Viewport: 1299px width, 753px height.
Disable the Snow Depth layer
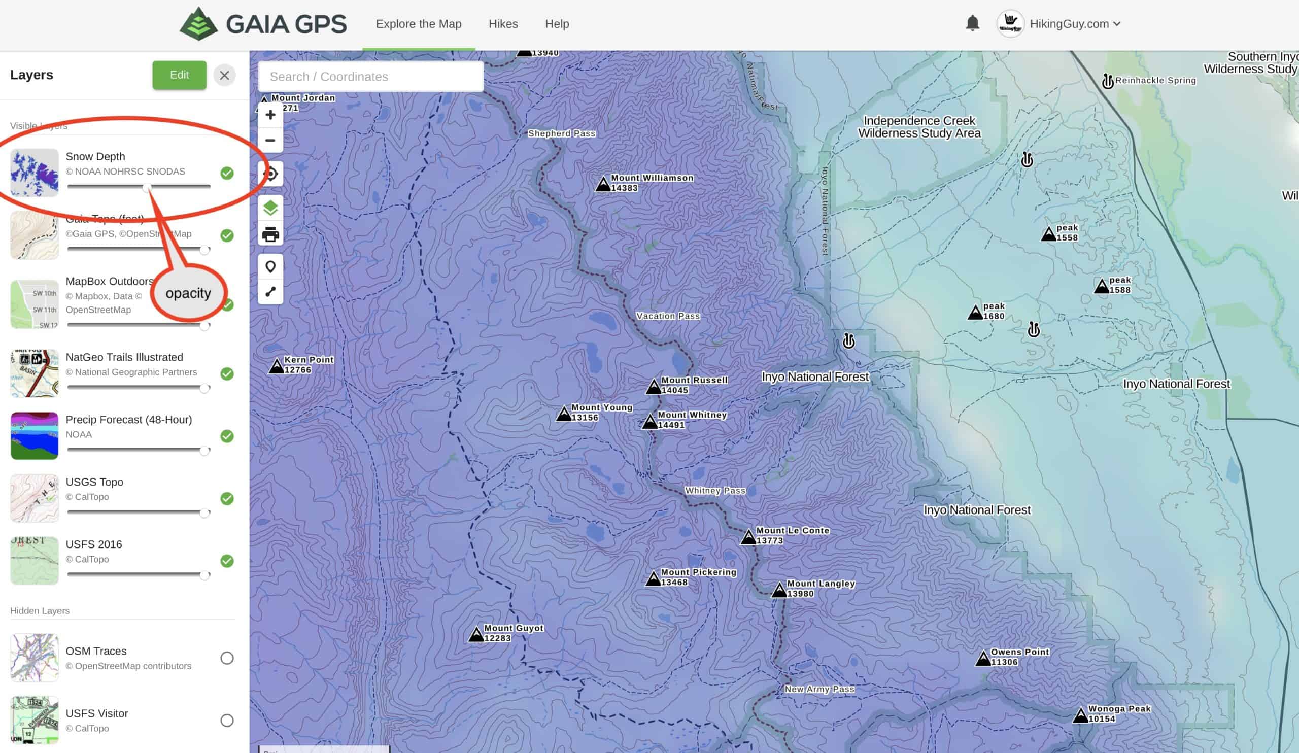(227, 173)
